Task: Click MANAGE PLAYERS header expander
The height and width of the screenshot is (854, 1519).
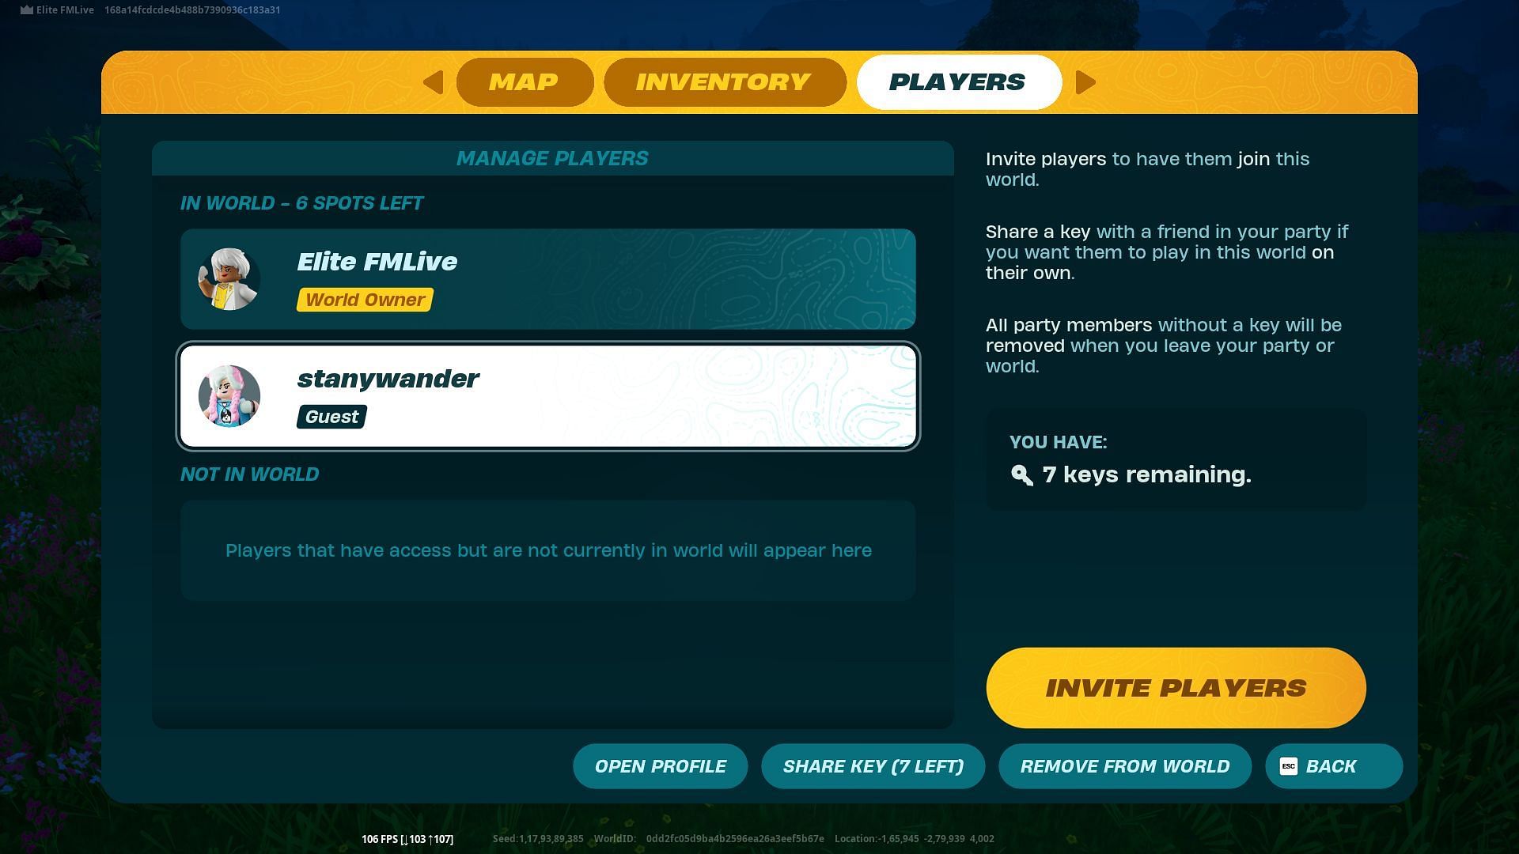Action: pyautogui.click(x=551, y=157)
